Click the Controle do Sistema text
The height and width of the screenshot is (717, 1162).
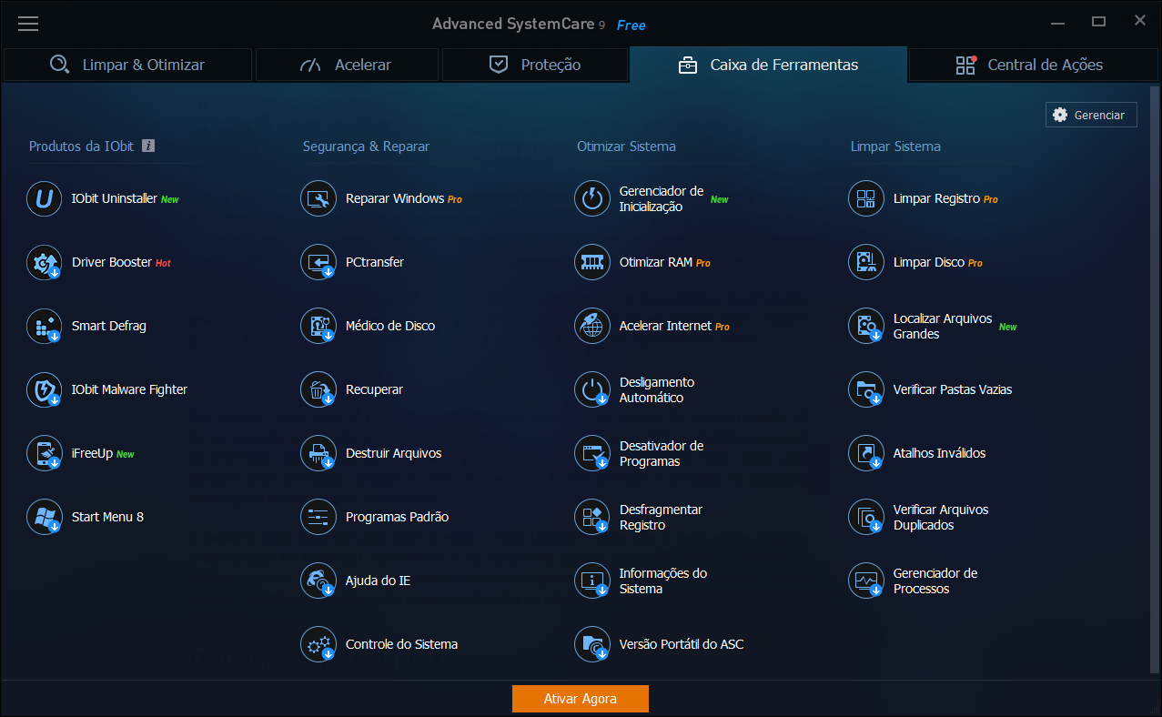tap(401, 644)
